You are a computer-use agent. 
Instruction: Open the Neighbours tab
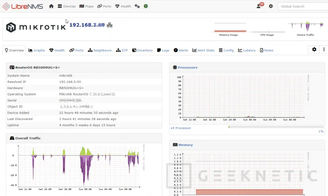point(100,50)
